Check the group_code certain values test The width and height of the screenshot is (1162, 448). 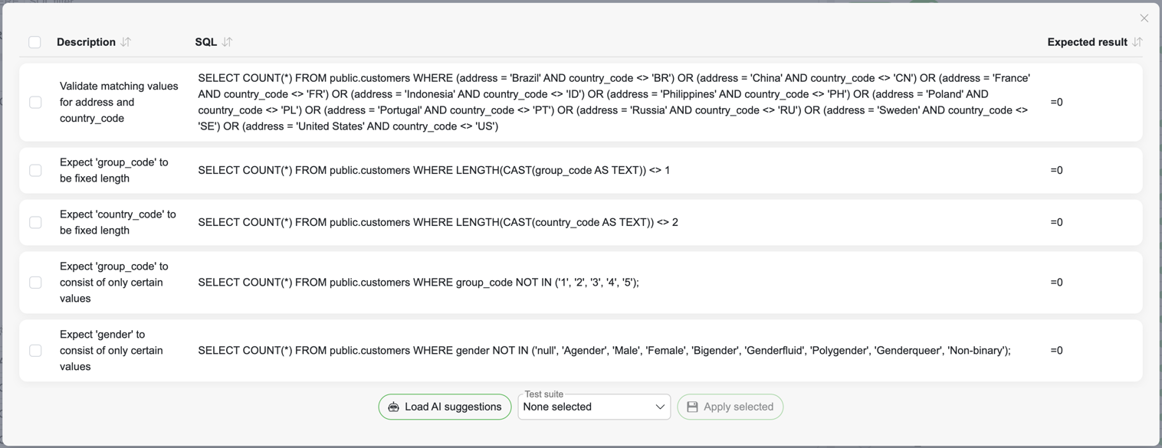[35, 283]
